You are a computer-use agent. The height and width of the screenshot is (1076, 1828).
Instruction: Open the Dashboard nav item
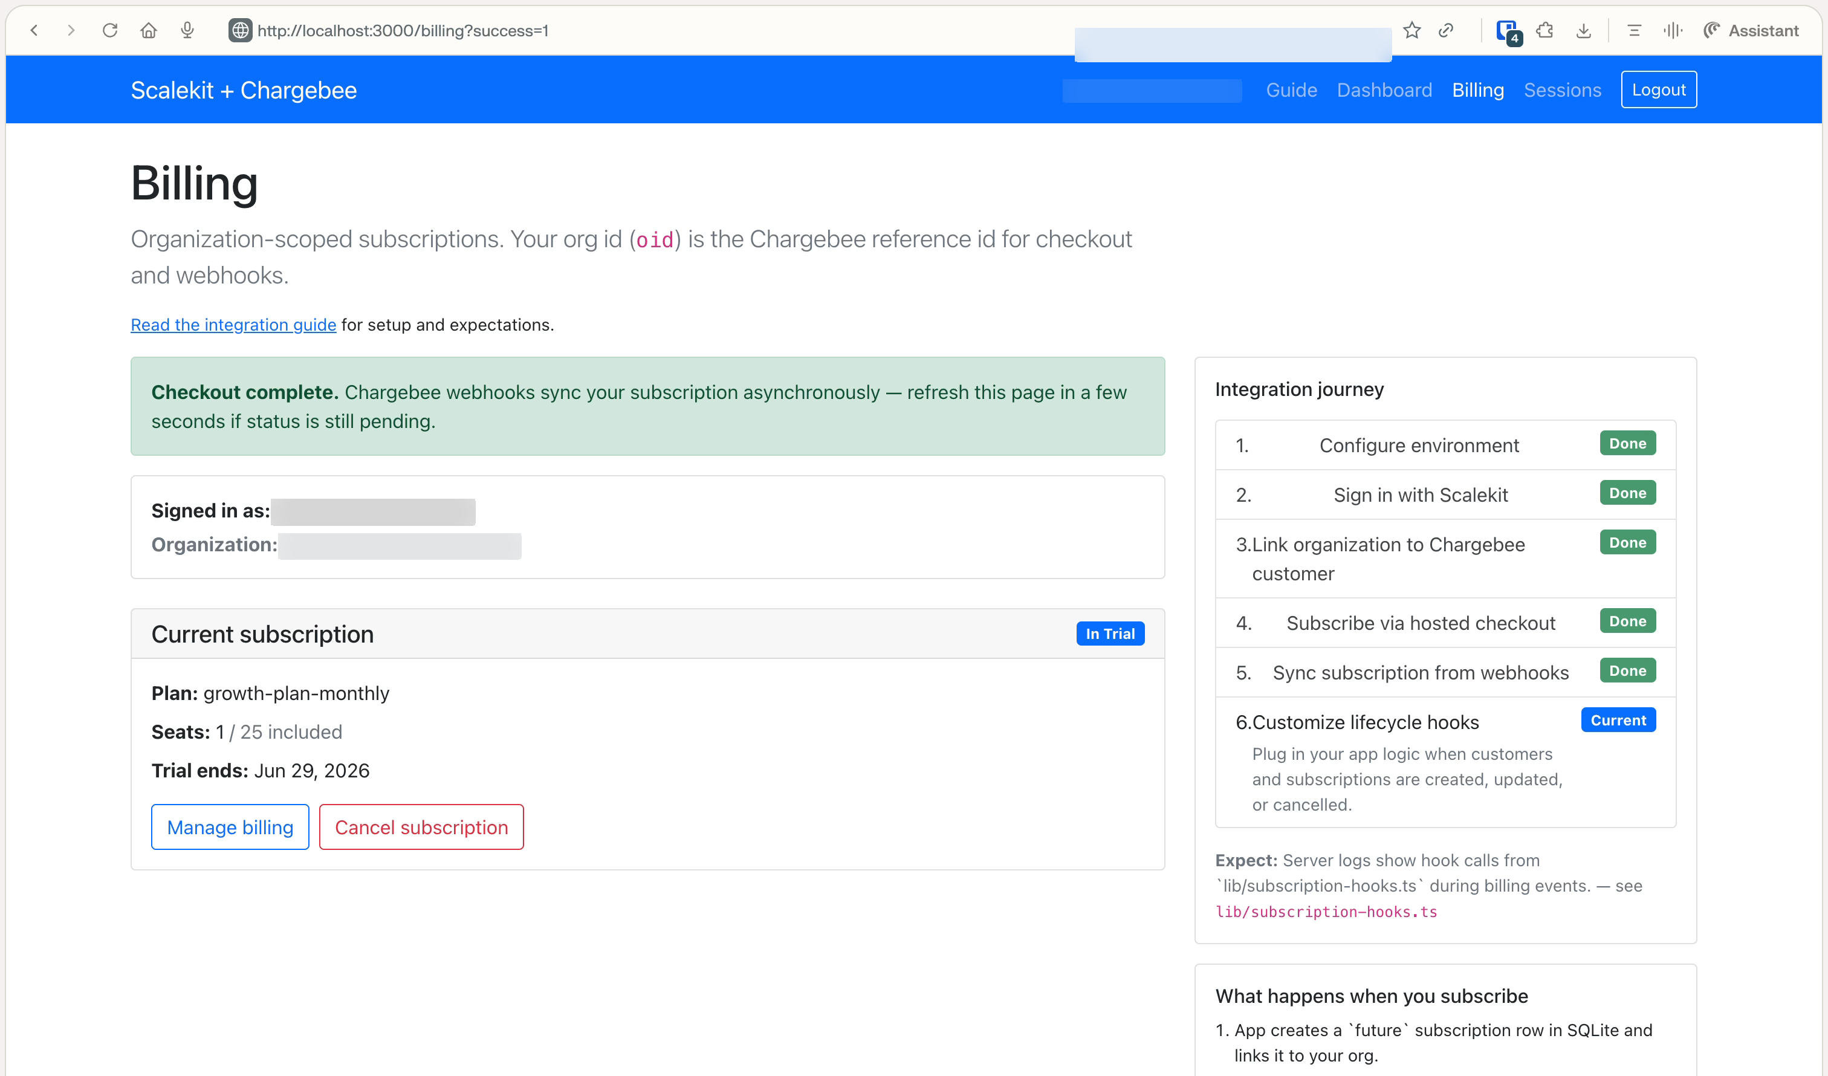(x=1384, y=90)
